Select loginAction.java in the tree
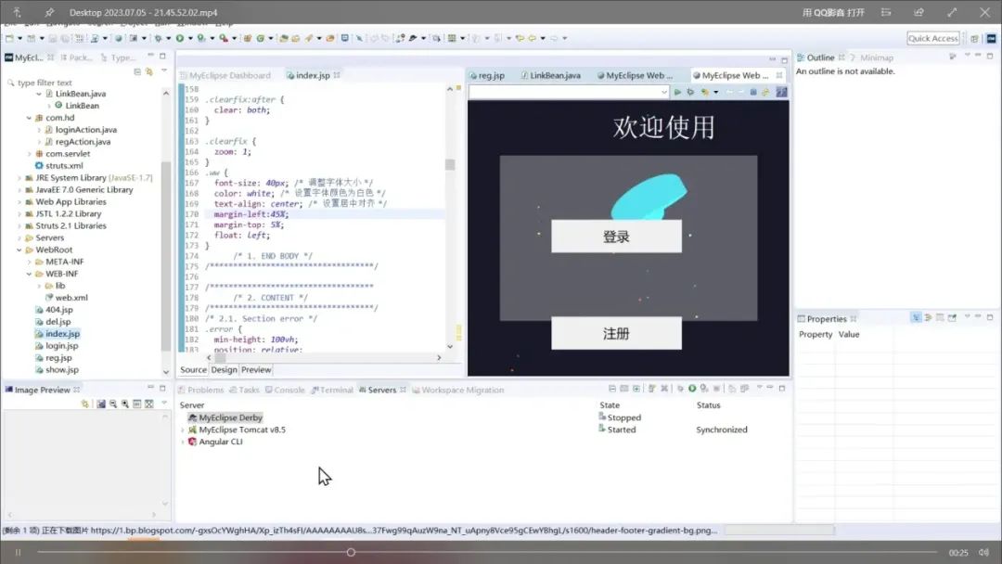Screen dimensions: 1002x564 [85, 130]
